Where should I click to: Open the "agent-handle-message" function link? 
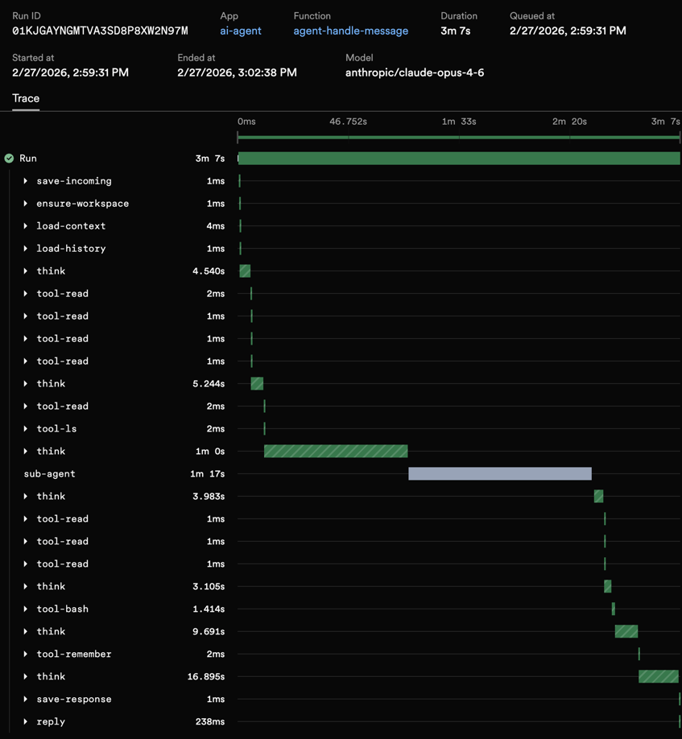coord(350,31)
